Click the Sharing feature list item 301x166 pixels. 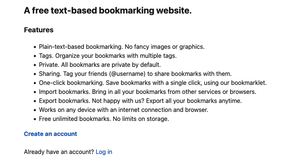coord(135,74)
